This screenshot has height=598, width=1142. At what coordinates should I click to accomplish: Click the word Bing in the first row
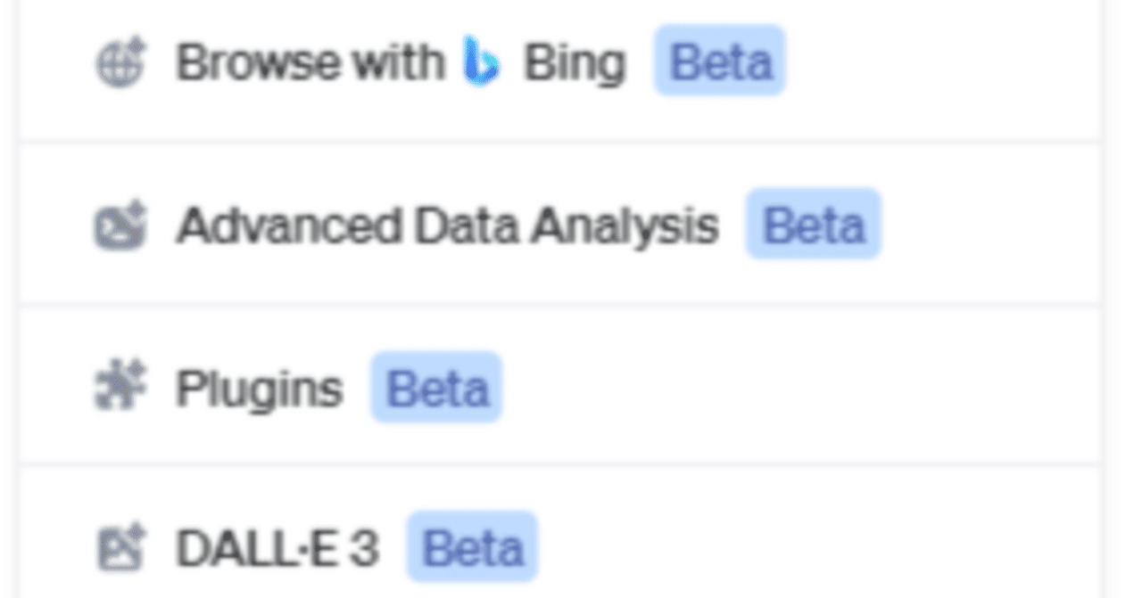pos(574,63)
